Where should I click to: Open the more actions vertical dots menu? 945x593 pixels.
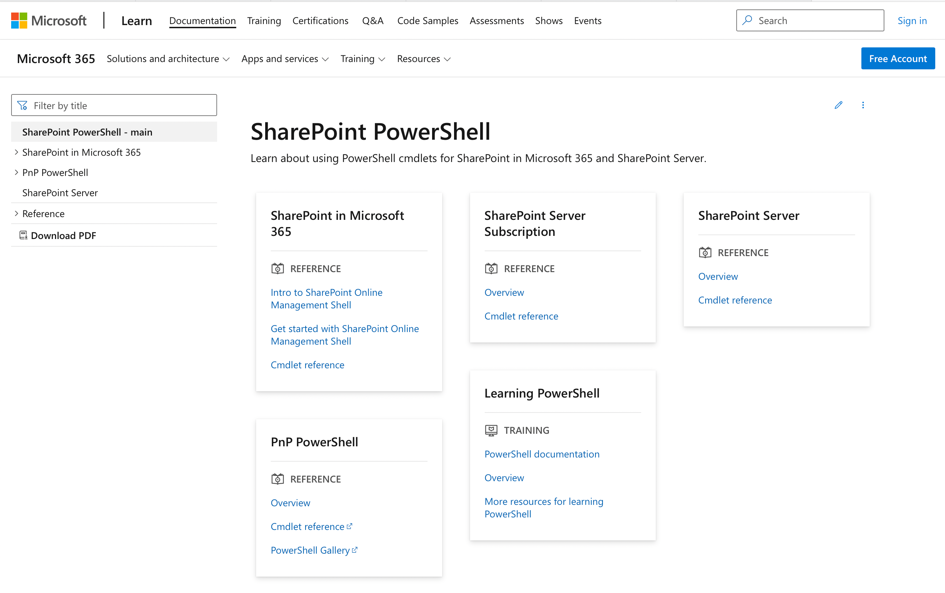(x=863, y=105)
